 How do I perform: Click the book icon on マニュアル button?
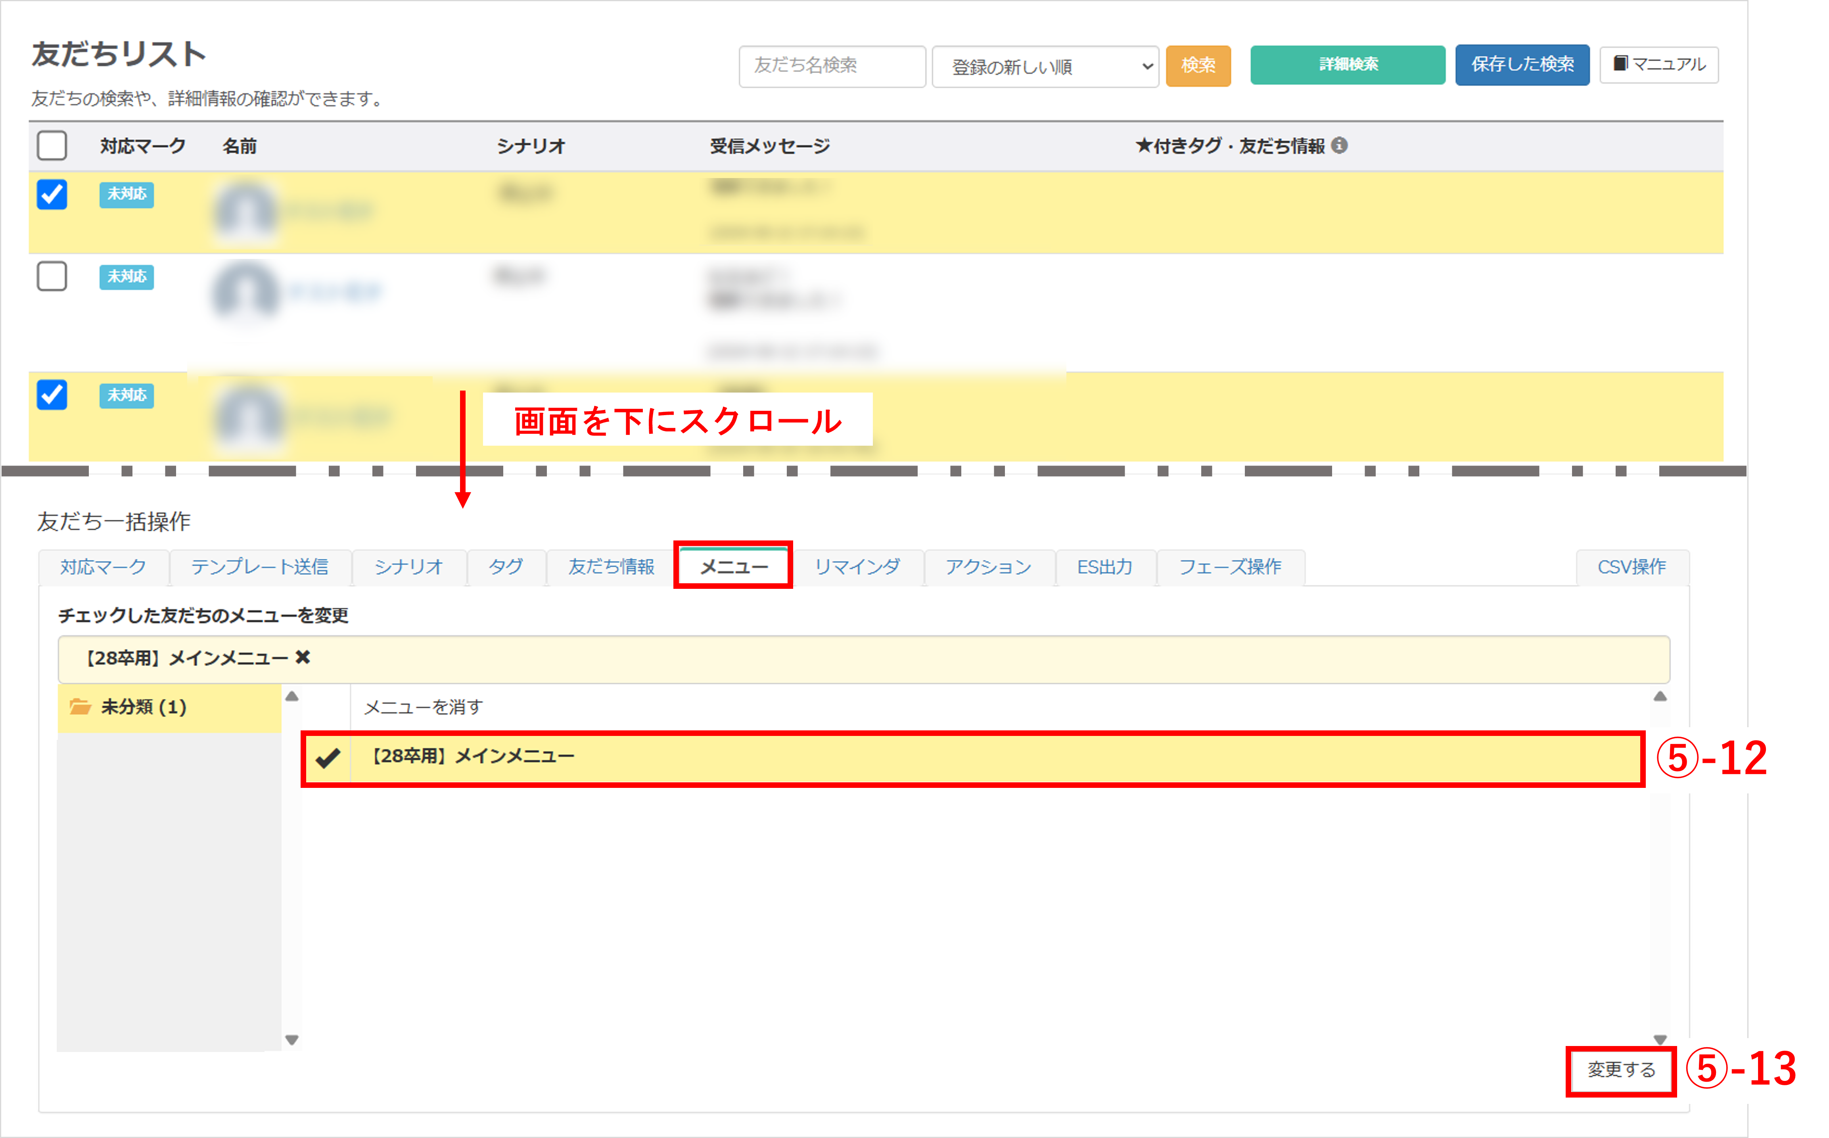click(x=1620, y=64)
